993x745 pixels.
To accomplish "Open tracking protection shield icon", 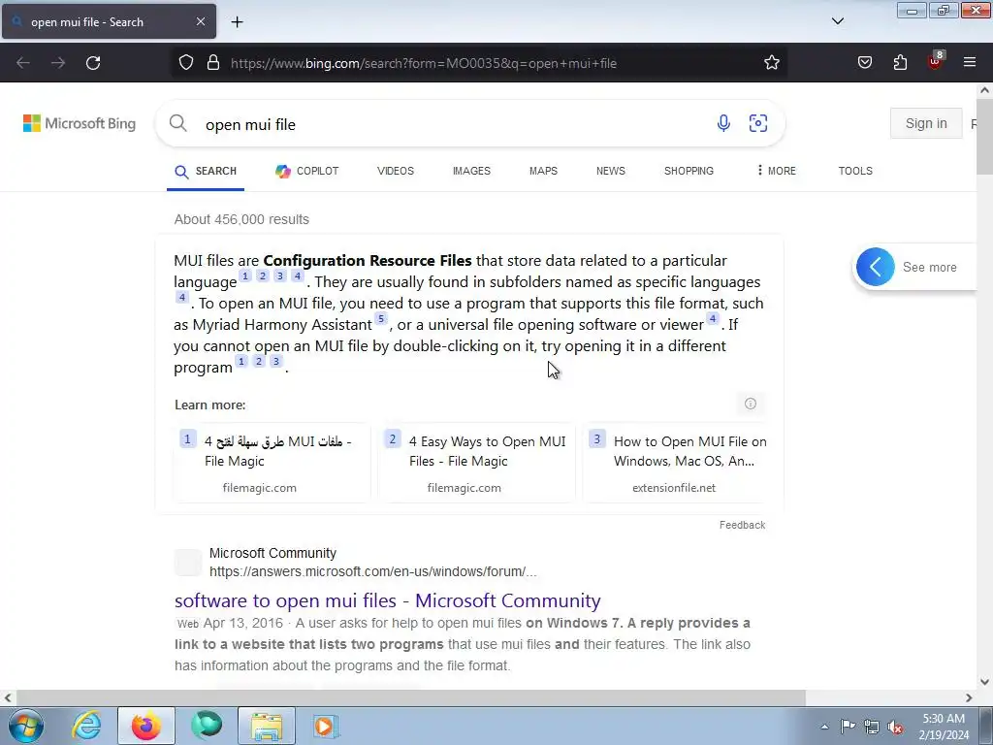I will [x=186, y=63].
